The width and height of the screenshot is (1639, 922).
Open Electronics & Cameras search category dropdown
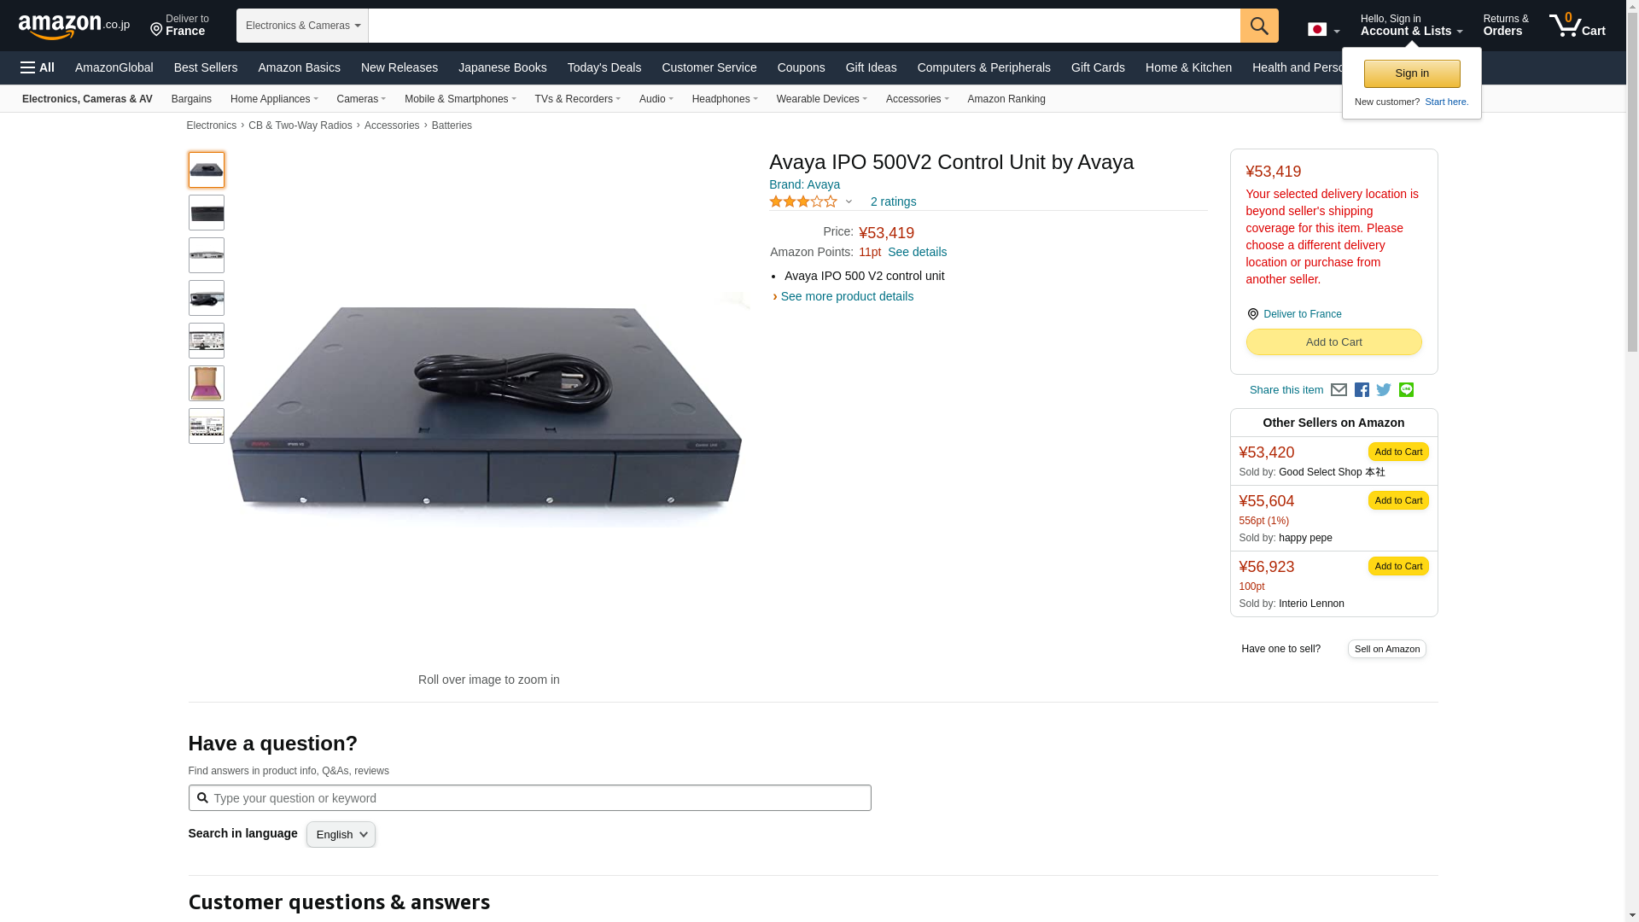tap(302, 26)
